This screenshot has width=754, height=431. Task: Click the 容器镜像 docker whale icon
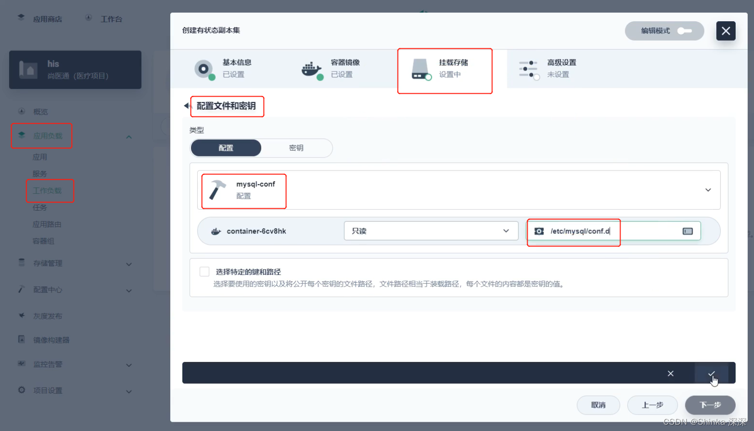(311, 70)
